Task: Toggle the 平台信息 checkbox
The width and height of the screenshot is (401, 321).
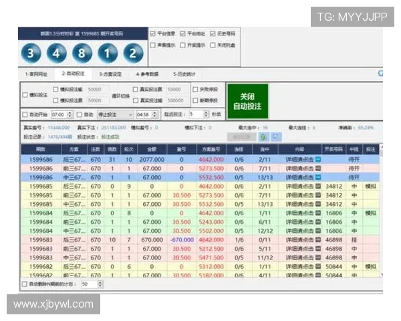Action: pos(153,33)
